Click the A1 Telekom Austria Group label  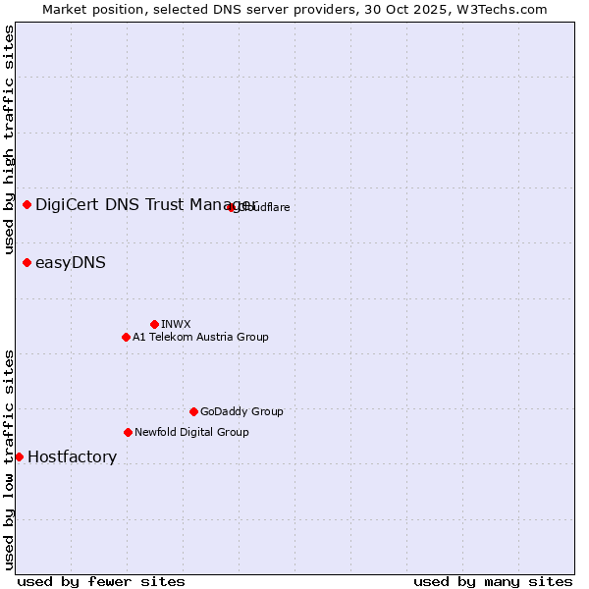(200, 337)
